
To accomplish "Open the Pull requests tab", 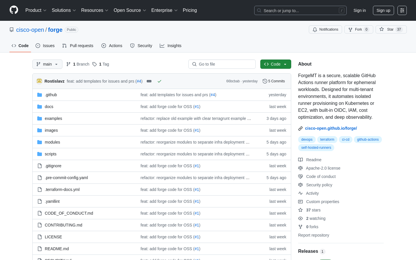I will tap(78, 46).
